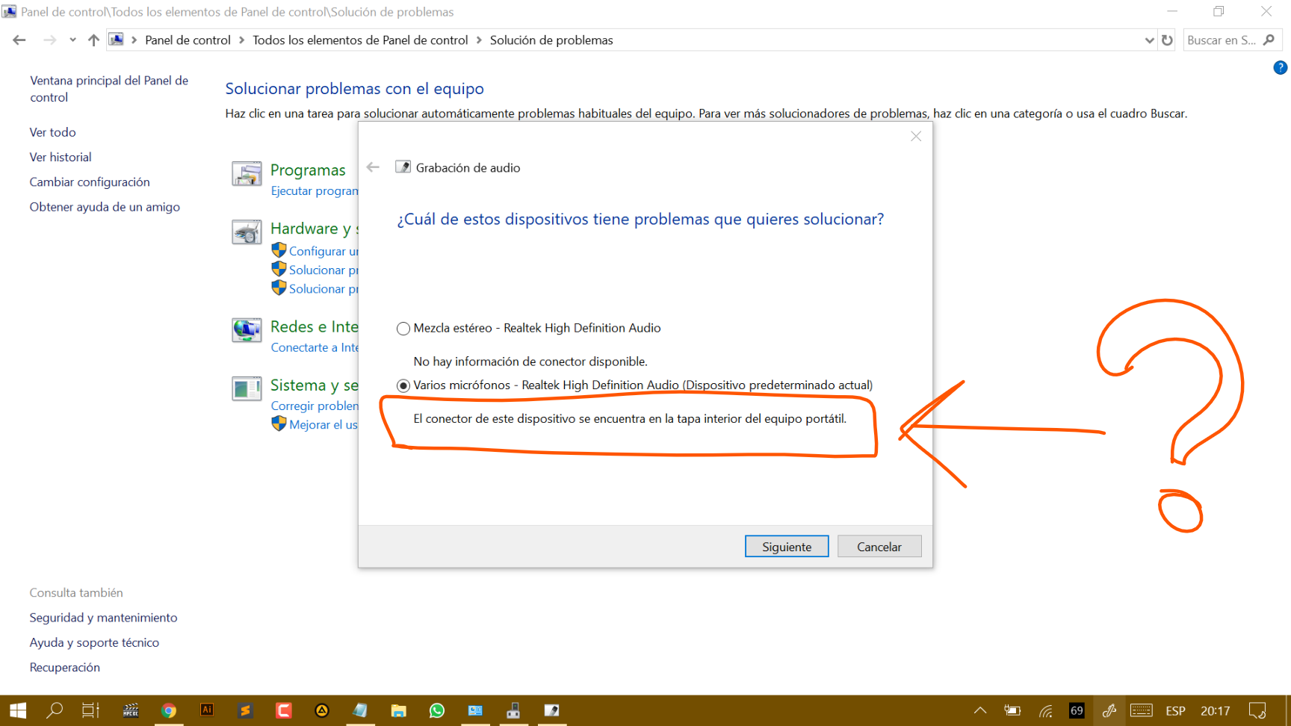This screenshot has width=1291, height=726.
Task: Click the Hardware y sonido category icon
Action: tap(247, 232)
